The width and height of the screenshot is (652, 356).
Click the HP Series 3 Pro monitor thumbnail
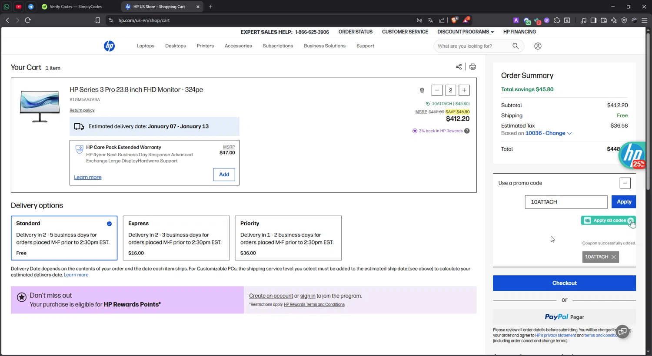40,106
